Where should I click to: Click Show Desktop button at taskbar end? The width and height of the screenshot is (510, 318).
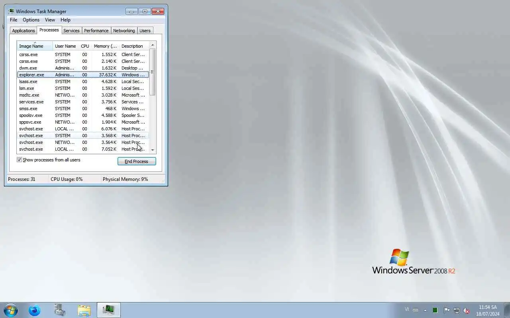[507, 310]
